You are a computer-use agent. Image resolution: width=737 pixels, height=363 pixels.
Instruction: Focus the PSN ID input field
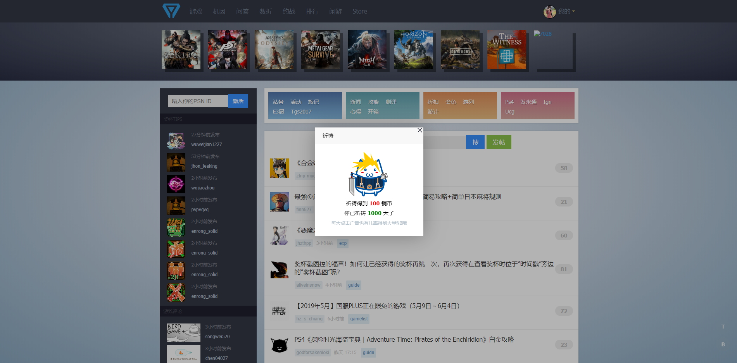198,101
